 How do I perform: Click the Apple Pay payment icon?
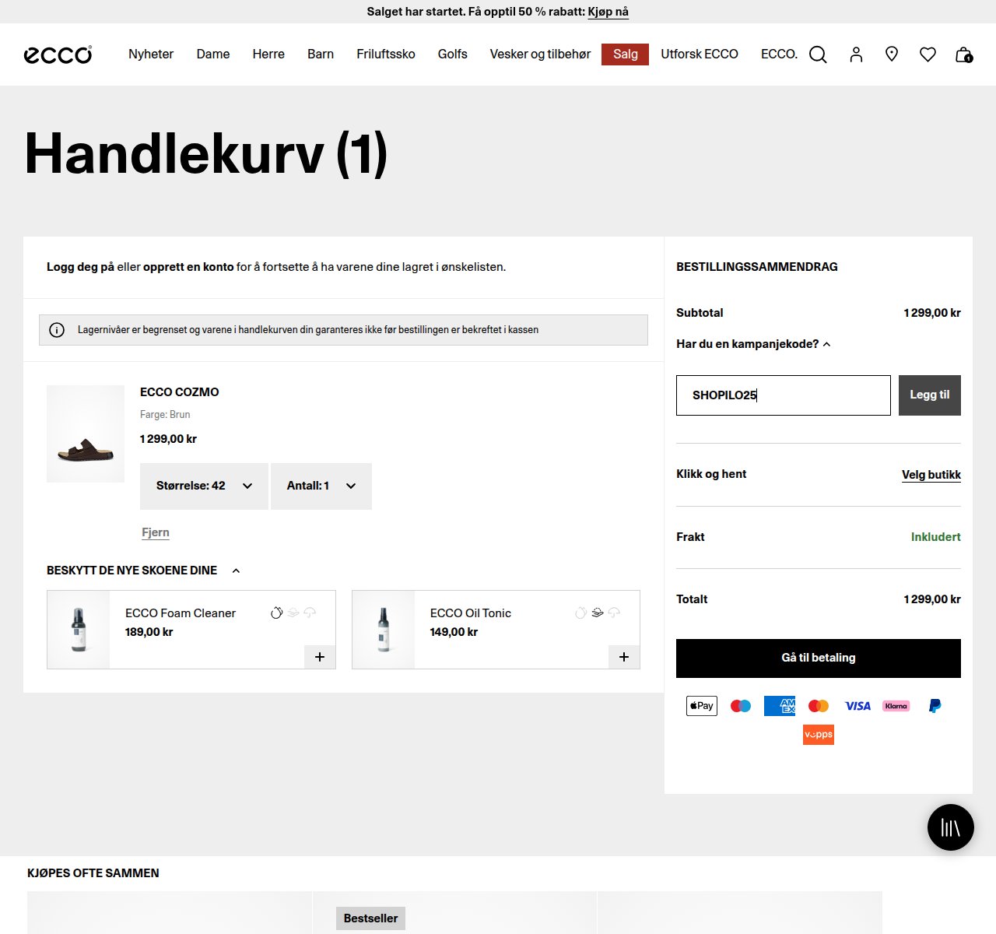tap(702, 706)
